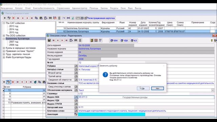Click the red X delete icon in bottom articles toolbar
The height and width of the screenshot is (122, 217).
pos(13,82)
